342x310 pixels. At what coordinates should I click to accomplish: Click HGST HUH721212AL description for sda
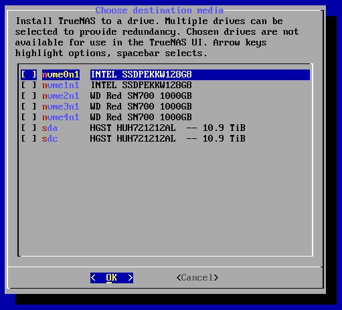coord(168,128)
